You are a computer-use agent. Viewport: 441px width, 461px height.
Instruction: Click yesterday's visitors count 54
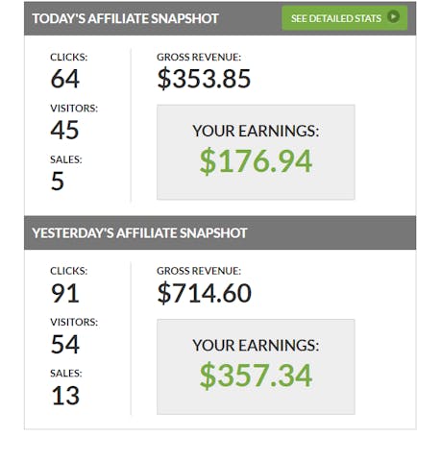point(64,345)
